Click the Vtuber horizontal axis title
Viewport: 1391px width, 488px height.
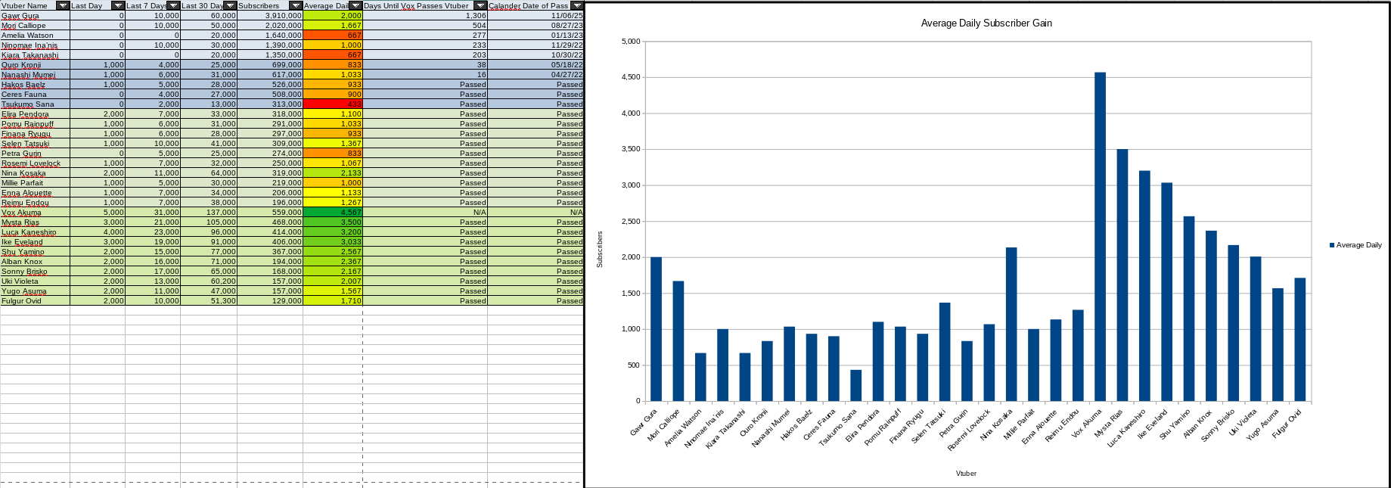point(966,473)
